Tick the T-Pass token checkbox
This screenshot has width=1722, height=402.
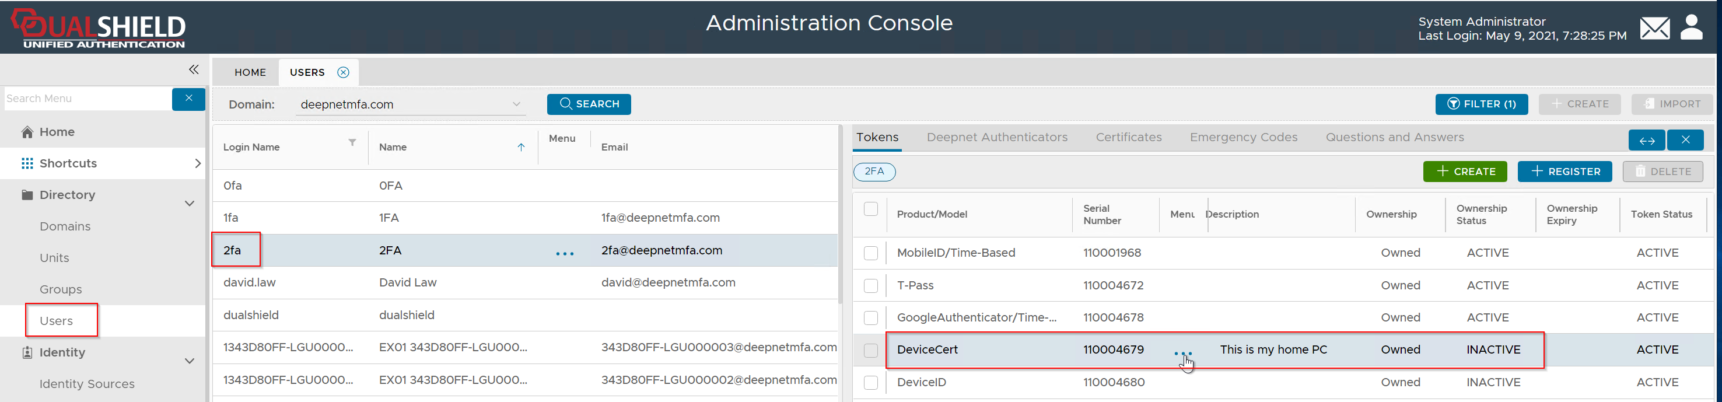pos(870,286)
